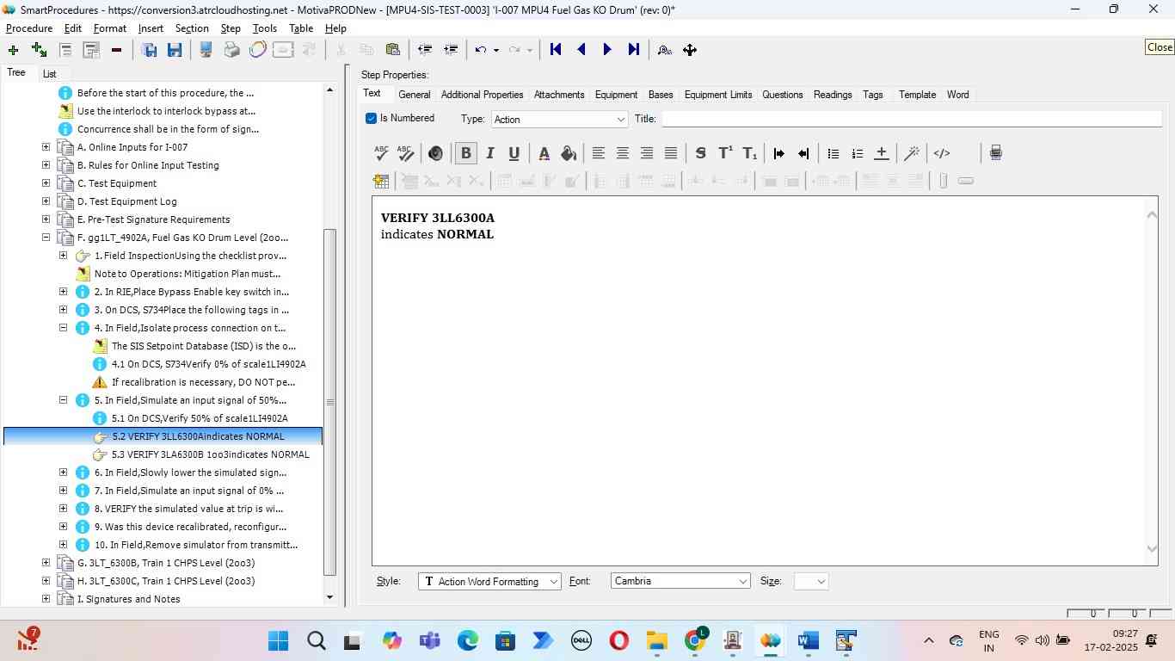Open the Style dropdown Action Word Formatting
This screenshot has width=1175, height=661.
click(489, 581)
